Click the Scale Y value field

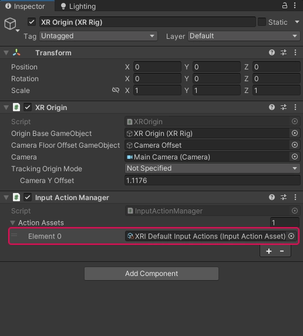pyautogui.click(x=217, y=91)
